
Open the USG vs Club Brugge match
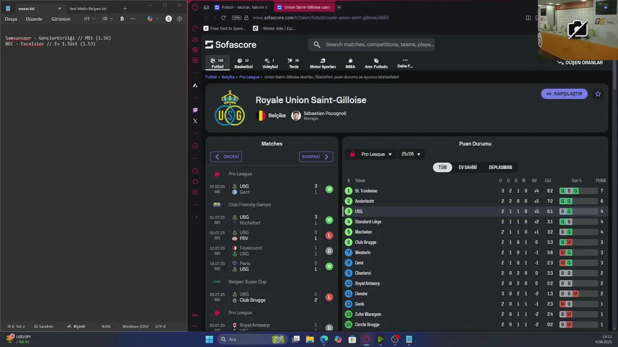point(271,297)
